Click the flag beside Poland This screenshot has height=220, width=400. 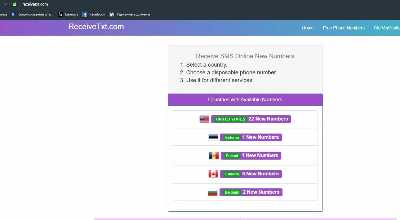click(x=214, y=156)
